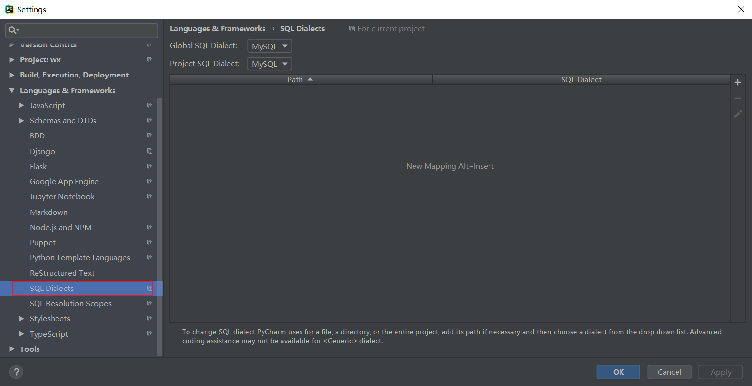Collapse the Languages & Frameworks section

[x=12, y=90]
